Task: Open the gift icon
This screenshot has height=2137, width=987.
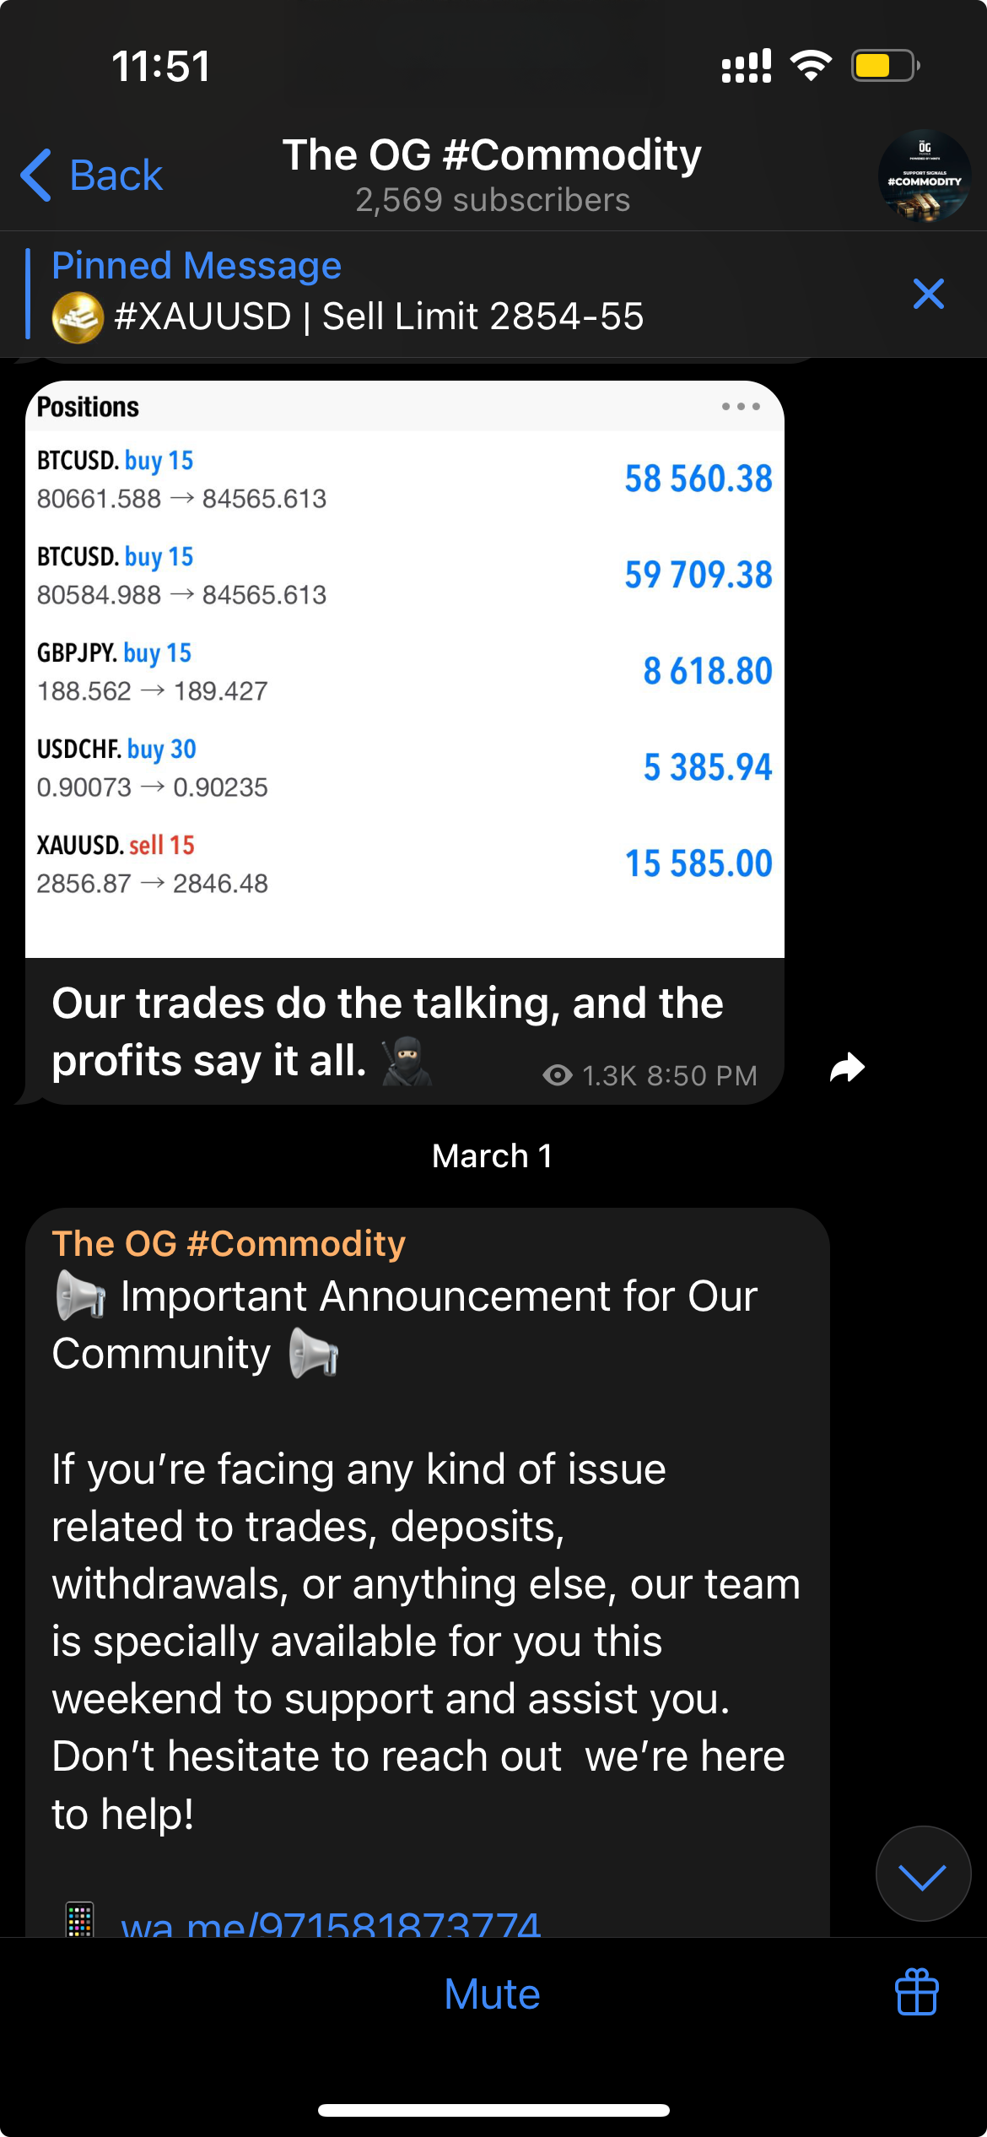Action: point(916,1993)
